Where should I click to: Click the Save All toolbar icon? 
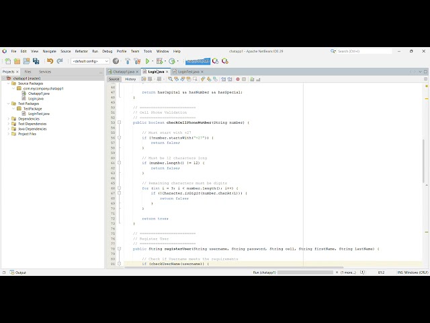[x=36, y=61]
